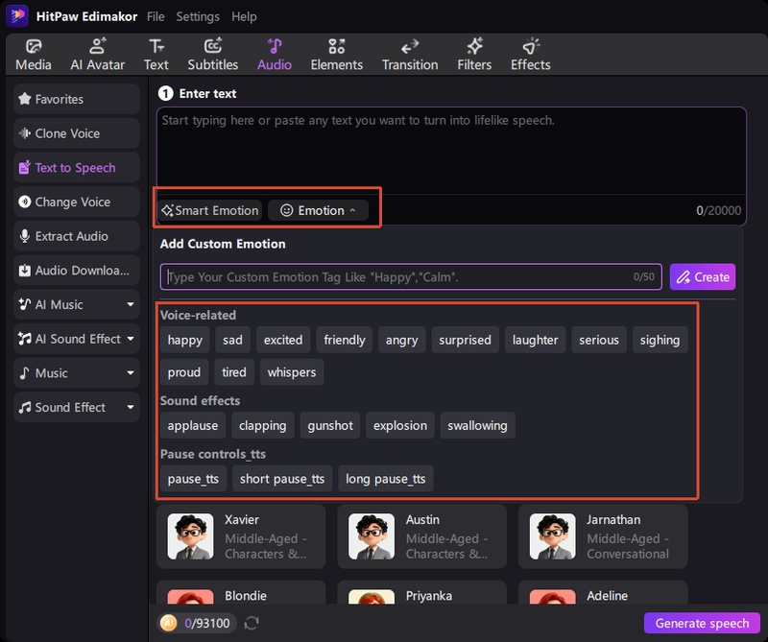Choose the Priyanka voice card
The image size is (768, 642).
tap(421, 592)
